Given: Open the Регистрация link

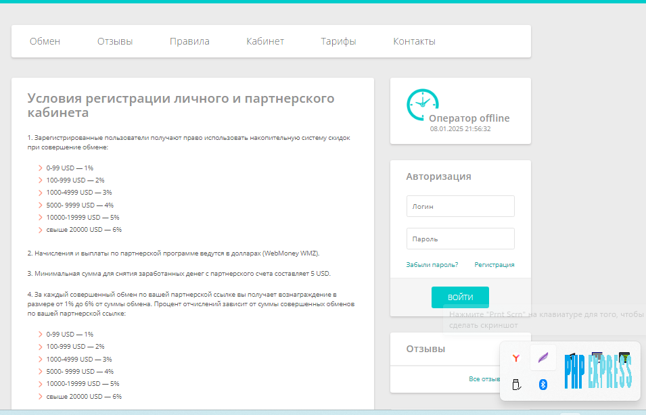Looking at the screenshot, I should pos(494,265).
